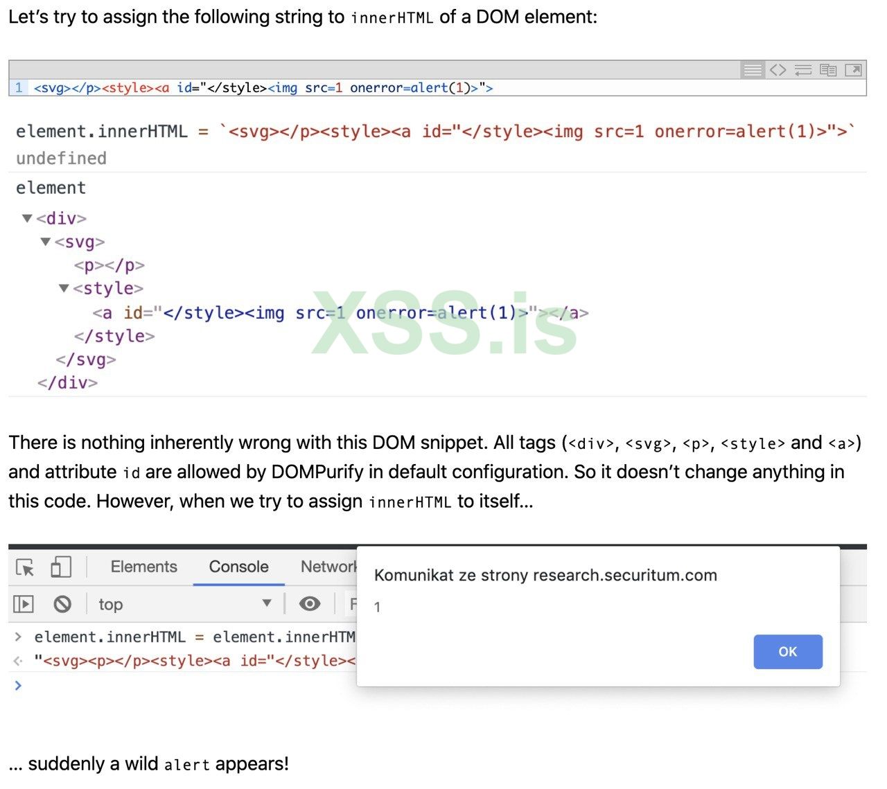Toggle plain code view icon
Viewport: 887px width, 789px height.
[778, 70]
